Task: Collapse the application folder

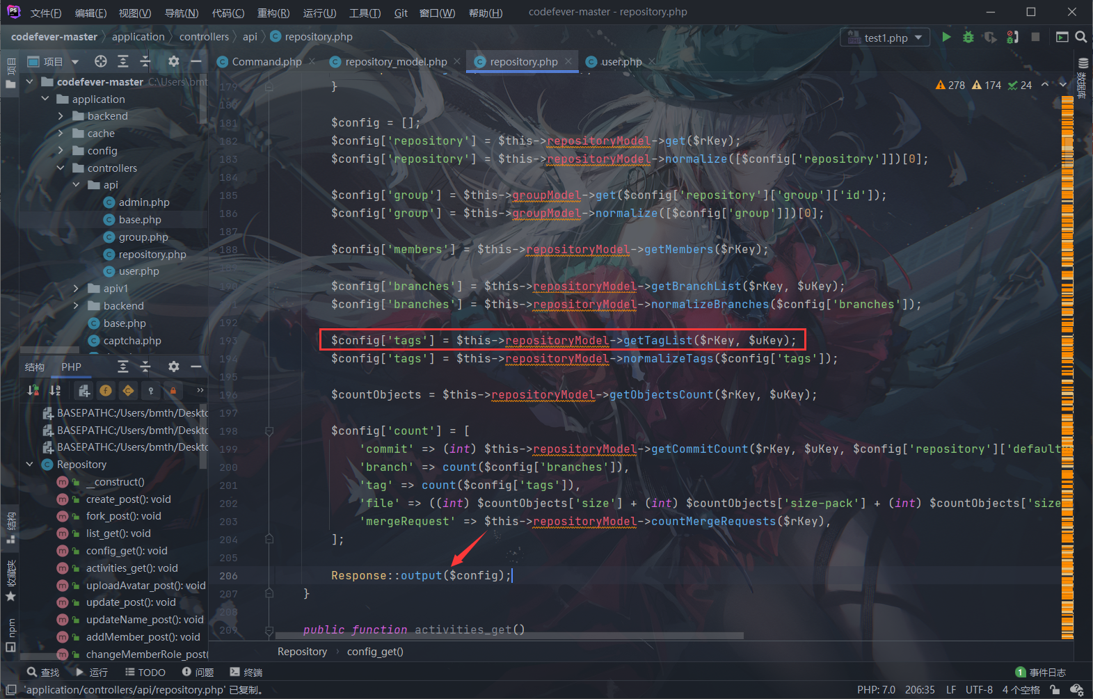Action: click(45, 99)
